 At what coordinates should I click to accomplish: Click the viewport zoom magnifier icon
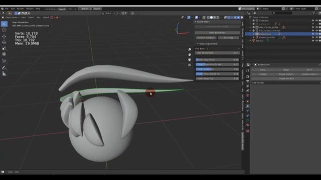190,49
